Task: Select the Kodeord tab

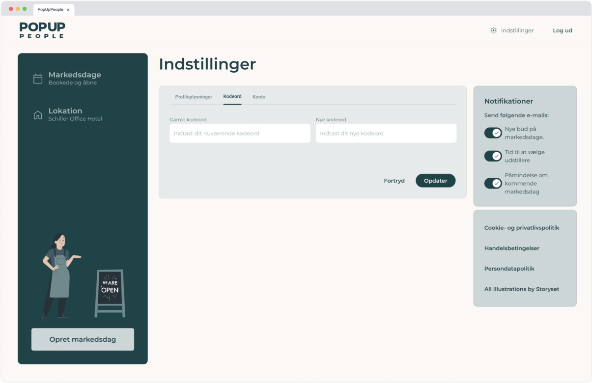Action: (232, 96)
